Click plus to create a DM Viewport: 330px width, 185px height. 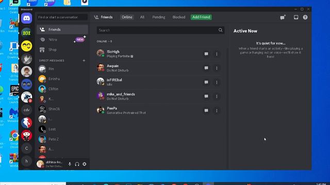(x=84, y=61)
